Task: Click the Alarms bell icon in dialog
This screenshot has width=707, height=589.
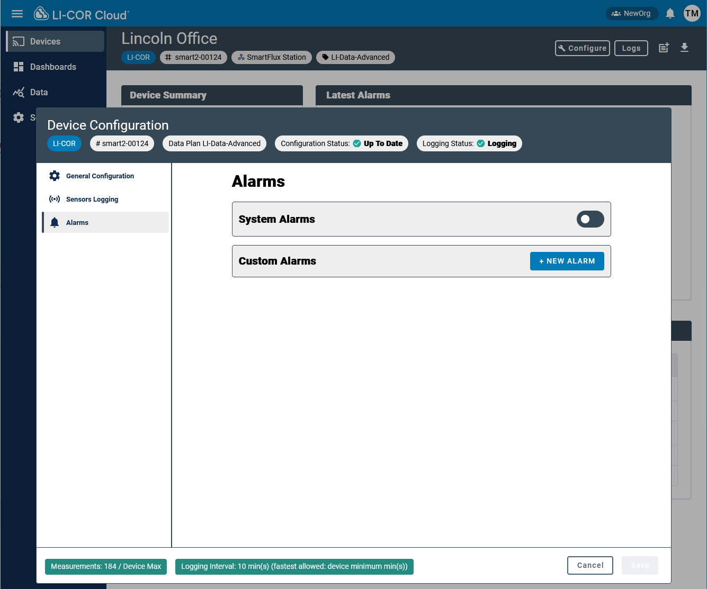Action: click(x=55, y=222)
